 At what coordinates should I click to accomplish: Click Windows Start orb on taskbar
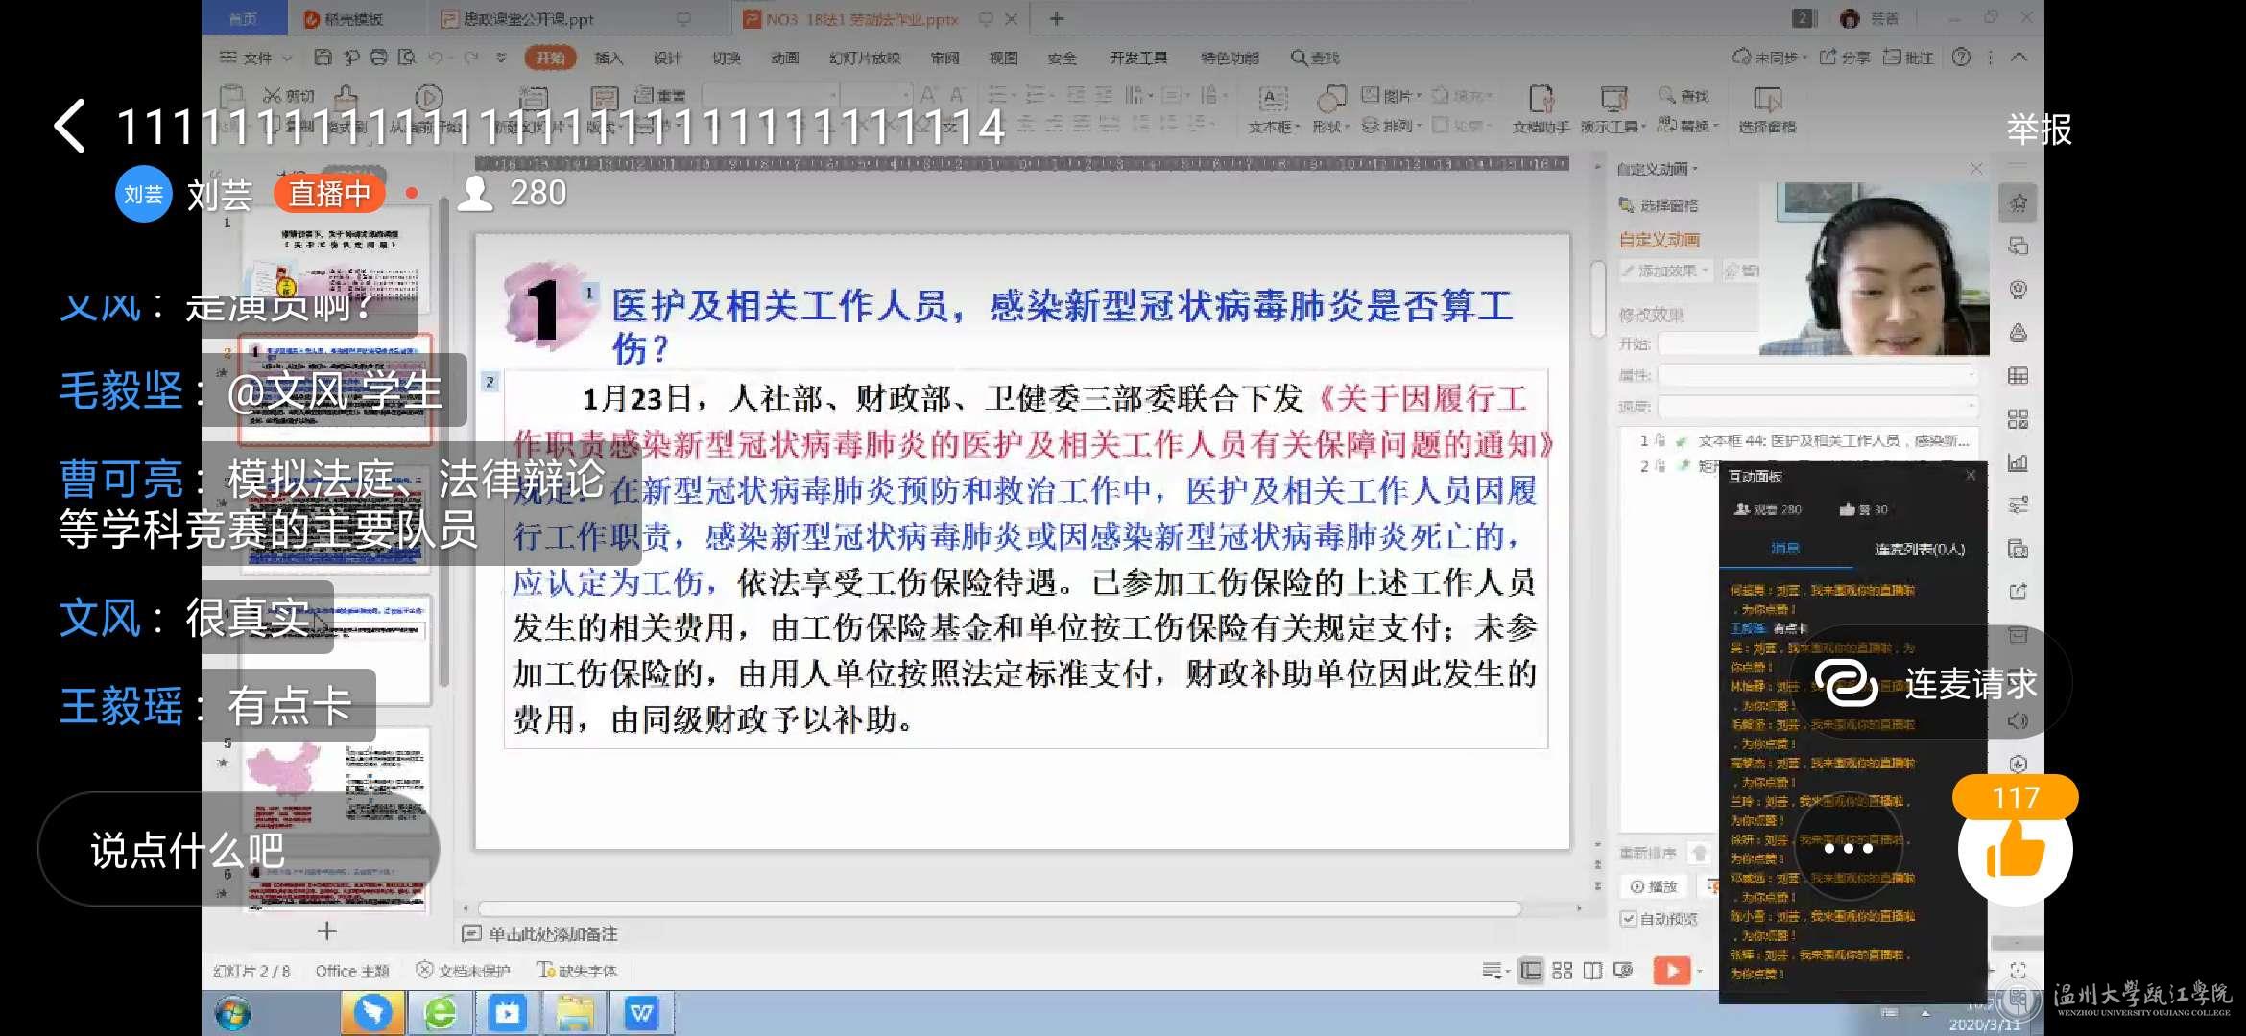pos(233,1014)
